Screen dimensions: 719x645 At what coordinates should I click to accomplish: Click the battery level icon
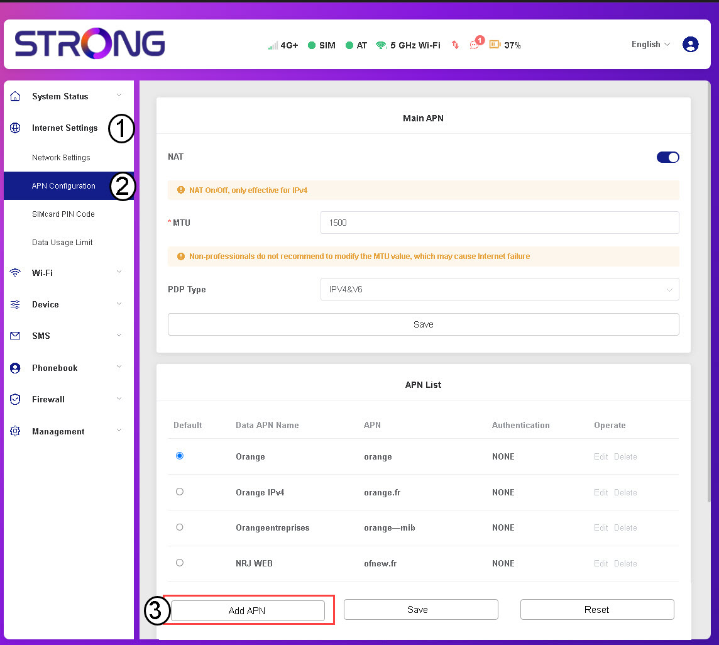[x=495, y=45]
